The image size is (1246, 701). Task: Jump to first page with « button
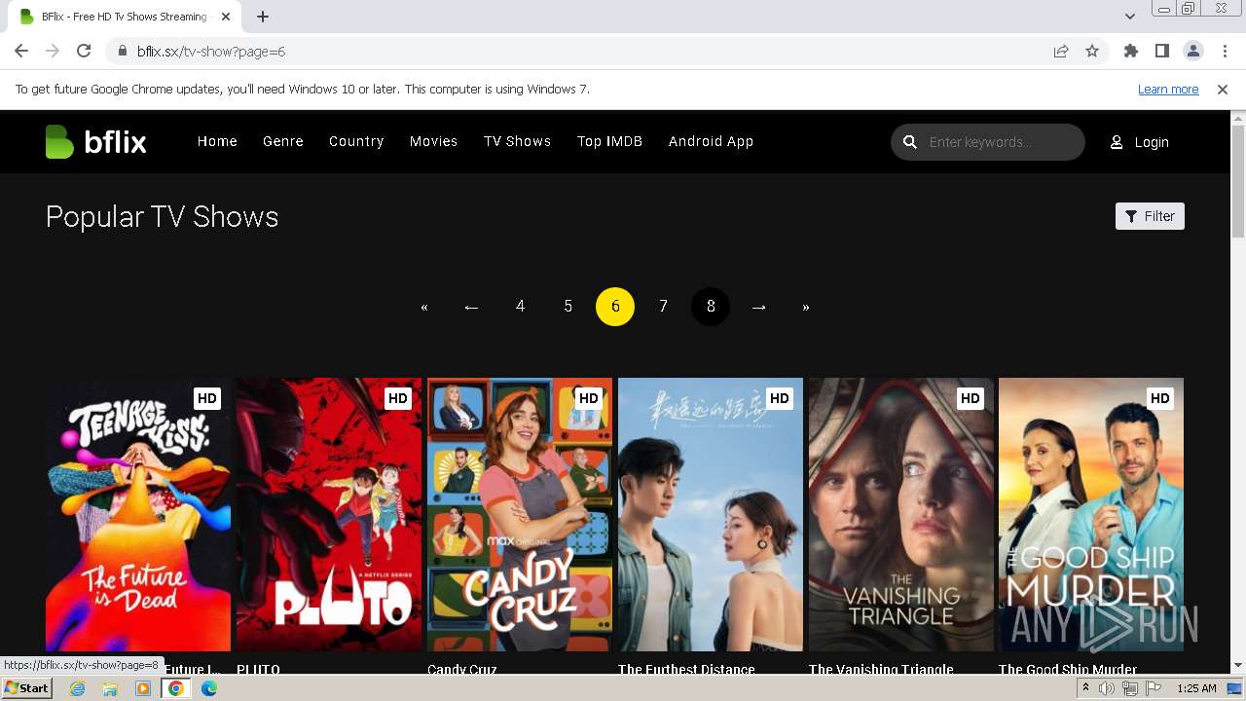pyautogui.click(x=424, y=307)
